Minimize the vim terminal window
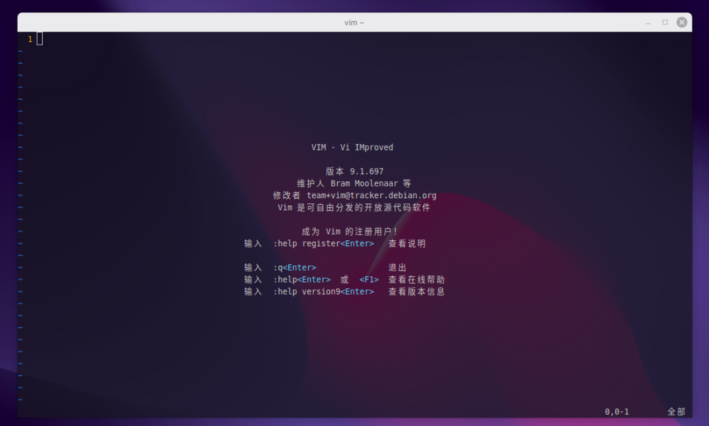709x426 pixels. coord(648,22)
